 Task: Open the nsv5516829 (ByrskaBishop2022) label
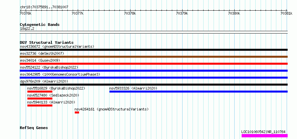click(x=56, y=88)
